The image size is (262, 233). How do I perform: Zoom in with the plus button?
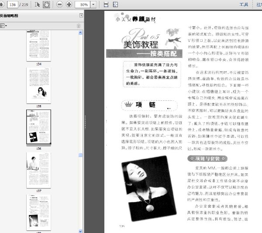(x=69, y=4)
